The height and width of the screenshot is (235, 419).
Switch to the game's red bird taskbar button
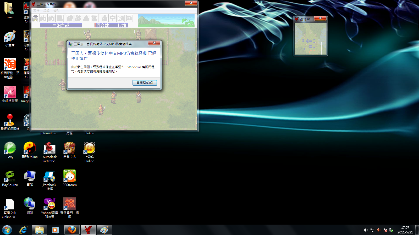88,230
